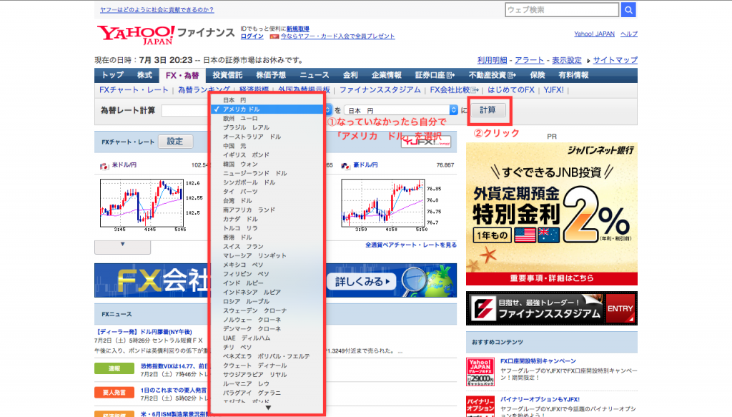Pick イギリス ポンド option
The image size is (732, 417).
(x=267, y=155)
